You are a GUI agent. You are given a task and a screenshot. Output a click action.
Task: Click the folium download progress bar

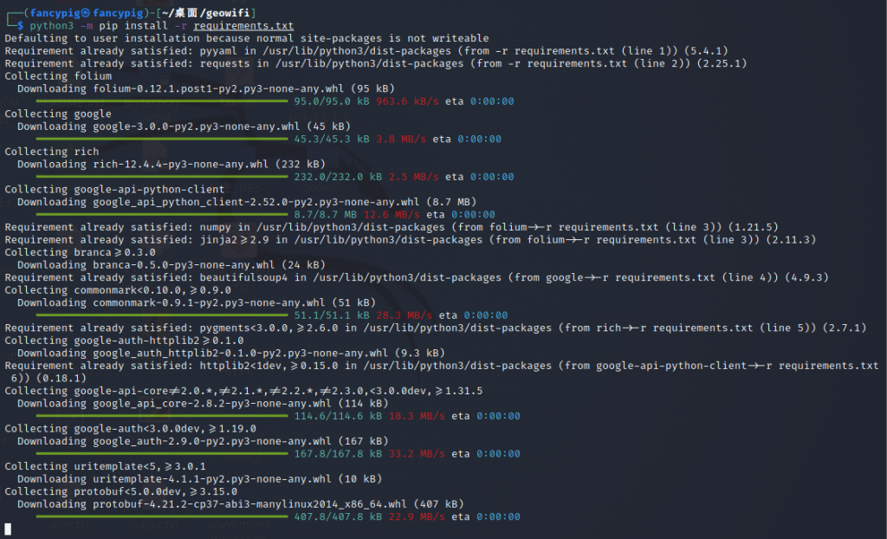[162, 101]
